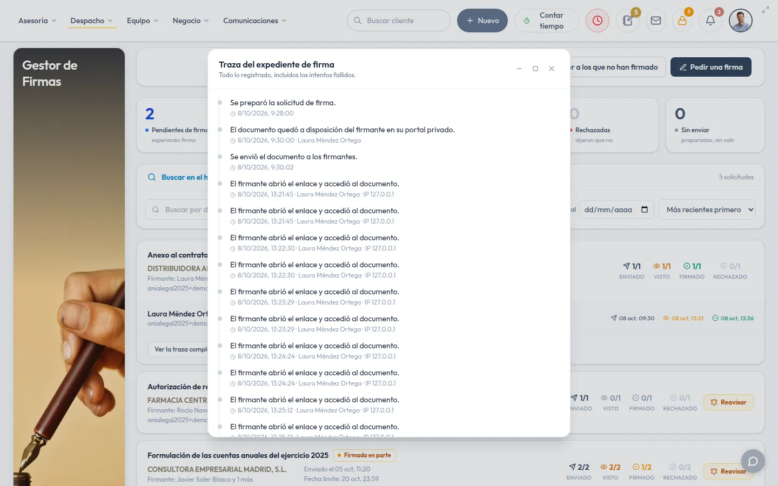778x486 pixels.
Task: Click the Pedir una firma button
Action: pos(711,67)
